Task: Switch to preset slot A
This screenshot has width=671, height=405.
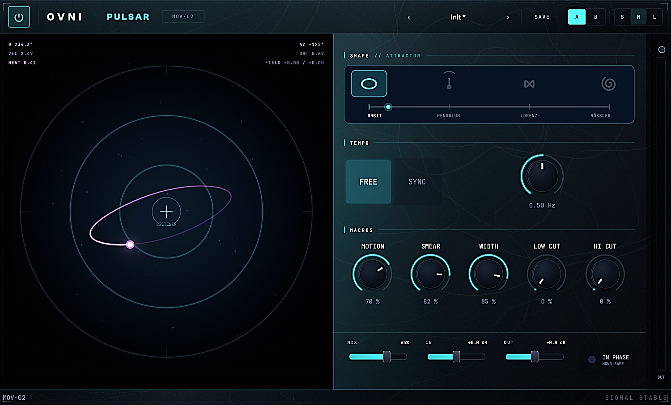Action: [577, 17]
